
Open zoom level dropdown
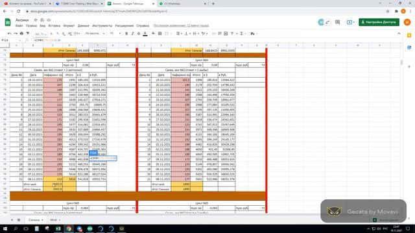click(x=40, y=34)
